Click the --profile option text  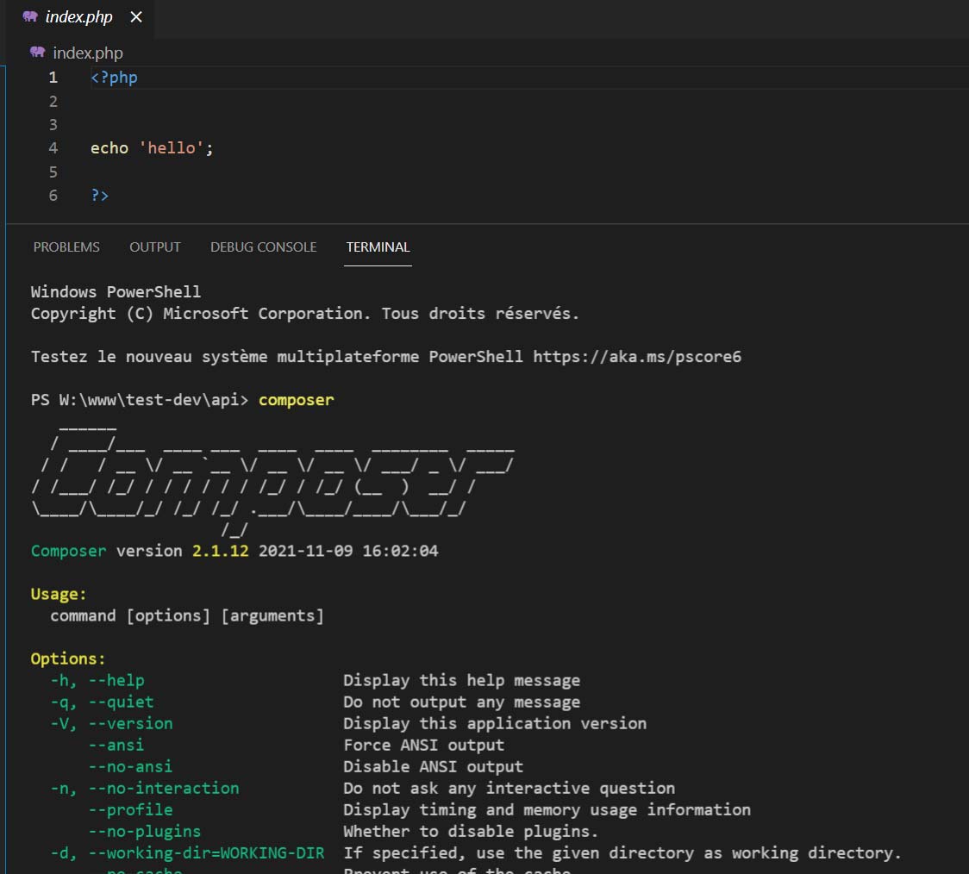click(130, 810)
